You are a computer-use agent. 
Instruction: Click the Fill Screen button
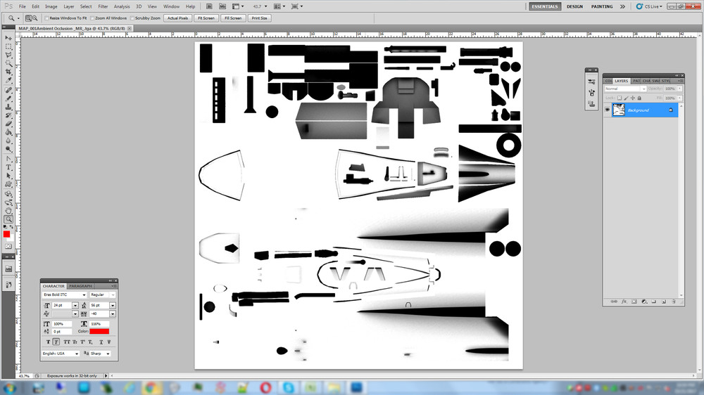tap(233, 18)
